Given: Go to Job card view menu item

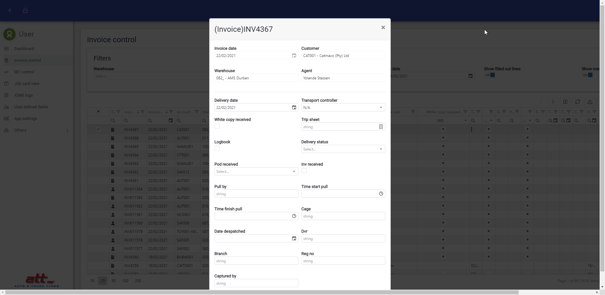Looking at the screenshot, I should (x=27, y=84).
